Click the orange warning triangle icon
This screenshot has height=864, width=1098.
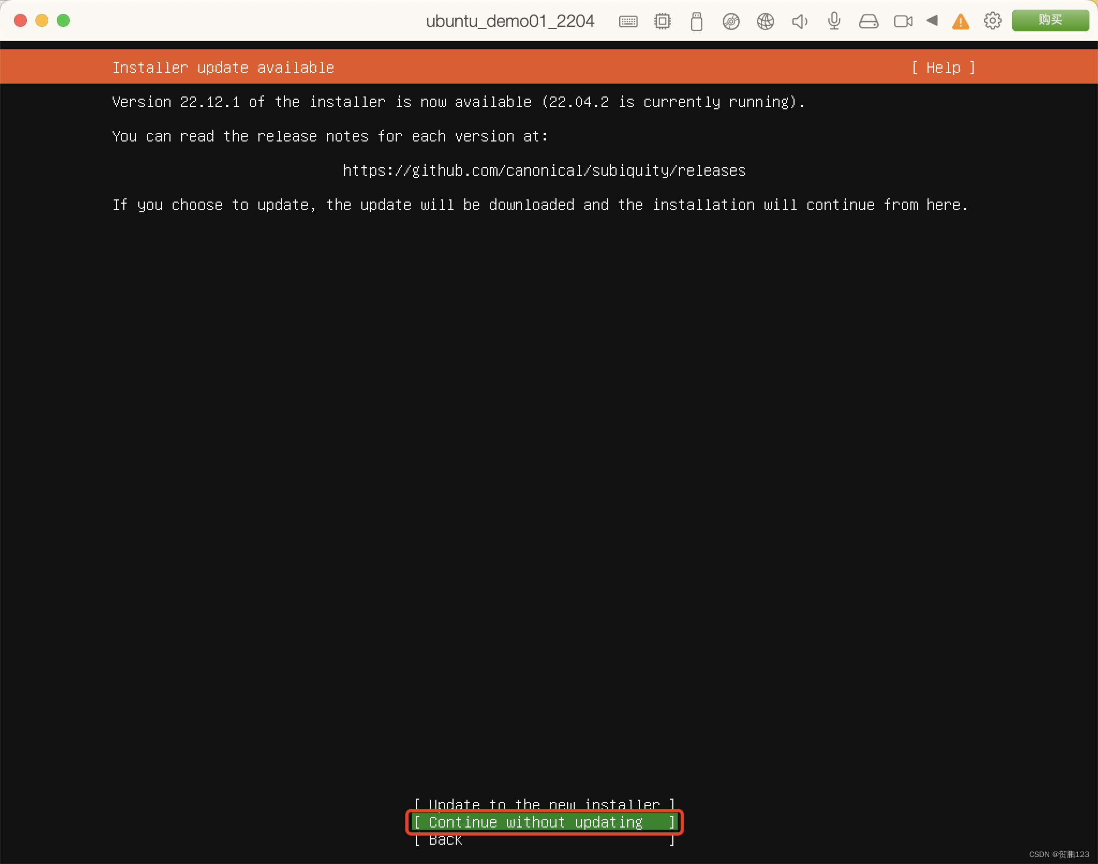961,21
